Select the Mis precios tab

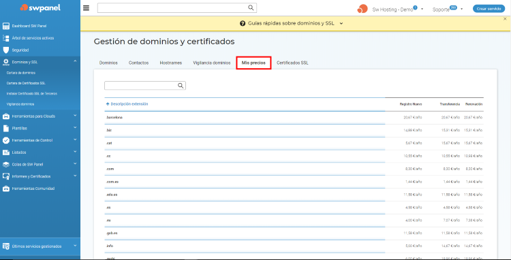tap(253, 63)
